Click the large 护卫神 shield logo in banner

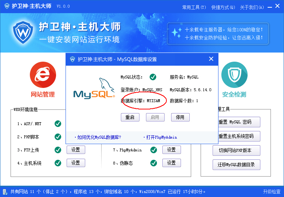(23, 32)
